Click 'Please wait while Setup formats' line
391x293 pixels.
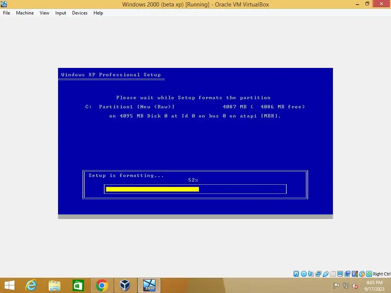click(x=193, y=97)
